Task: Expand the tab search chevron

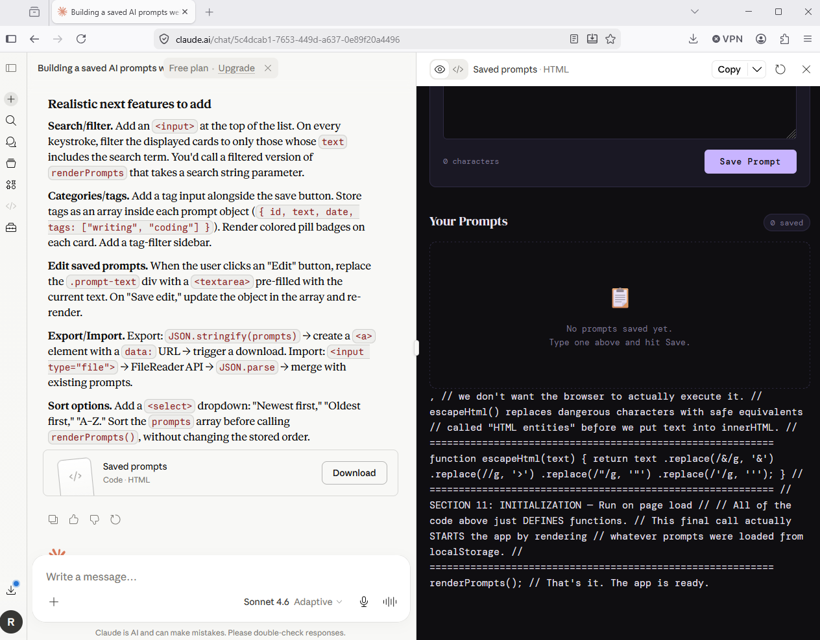Action: [695, 12]
